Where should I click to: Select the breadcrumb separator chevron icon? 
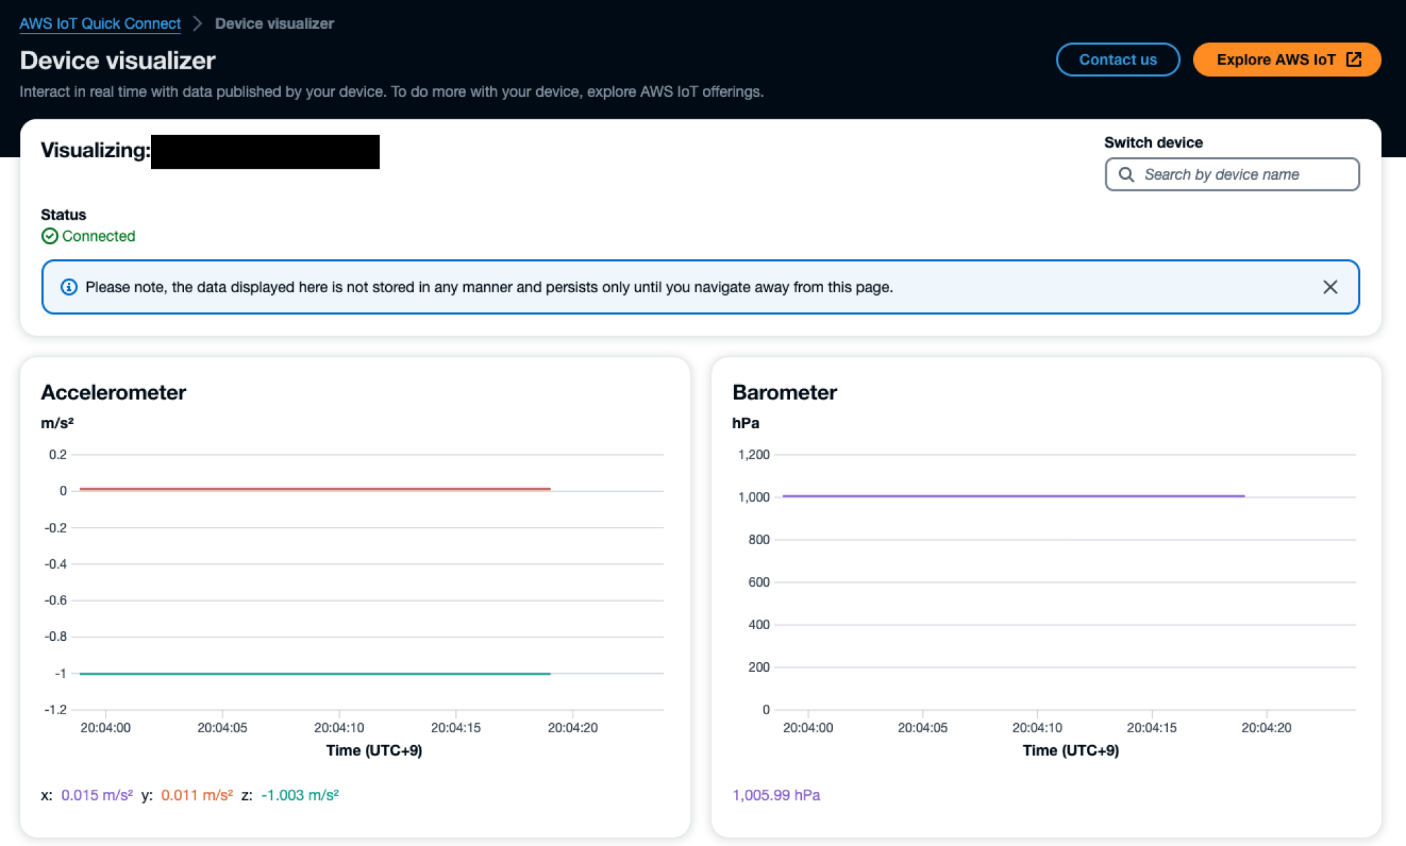[x=197, y=23]
